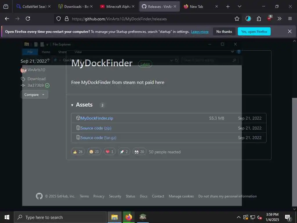Open Firefox View icon in tab bar
The image size is (297, 223).
[6, 6]
